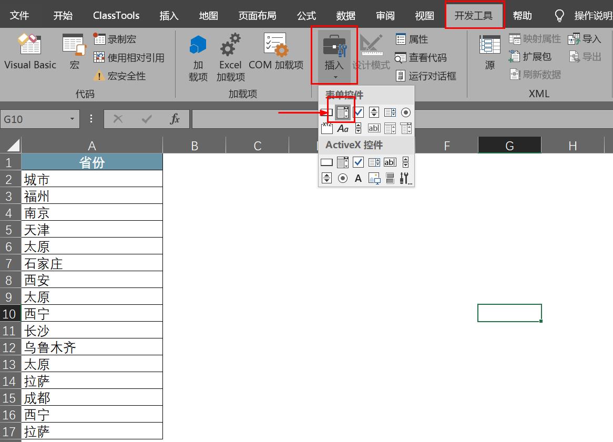Open the 宏 macros dialog
This screenshot has width=613, height=442.
point(74,51)
